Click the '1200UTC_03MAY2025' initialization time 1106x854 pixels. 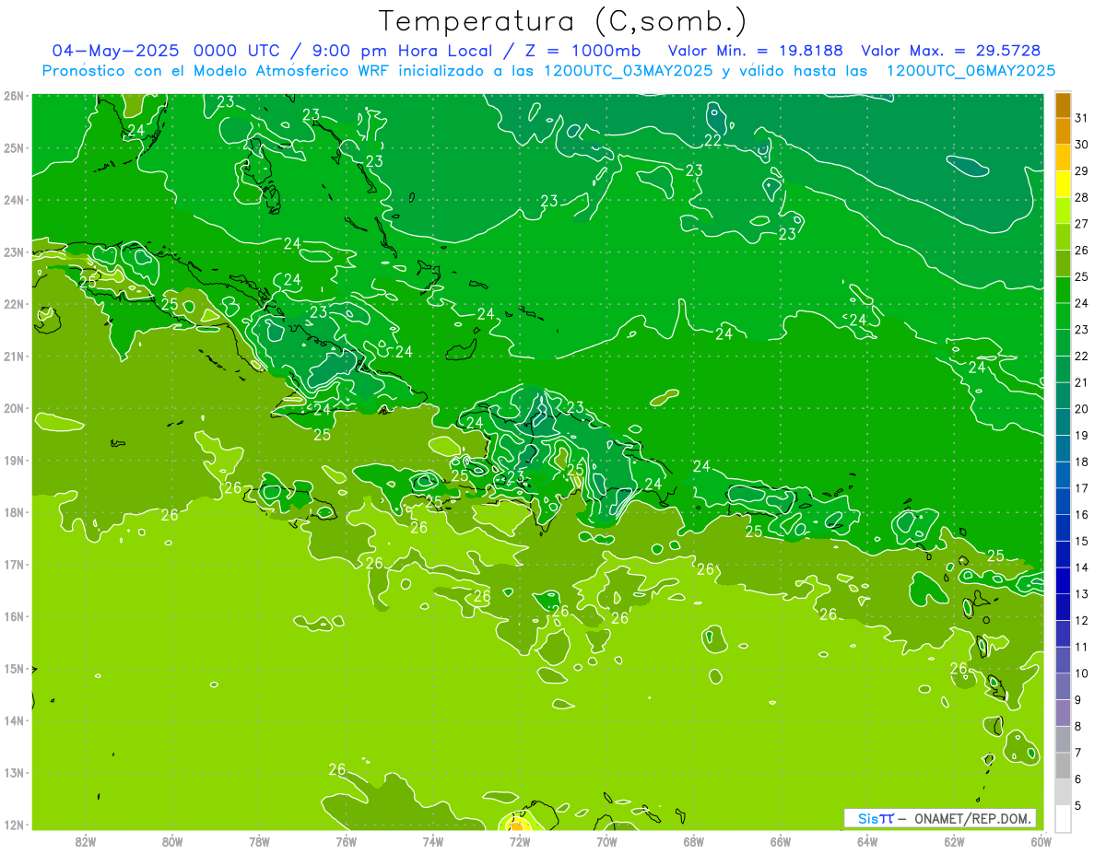(628, 71)
